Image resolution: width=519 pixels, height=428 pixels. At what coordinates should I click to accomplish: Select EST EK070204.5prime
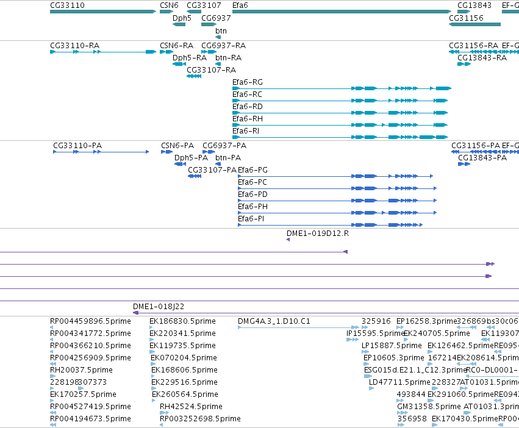click(x=153, y=364)
